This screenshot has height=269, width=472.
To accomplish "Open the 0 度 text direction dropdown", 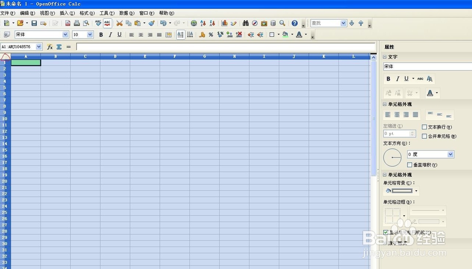I will [450, 154].
